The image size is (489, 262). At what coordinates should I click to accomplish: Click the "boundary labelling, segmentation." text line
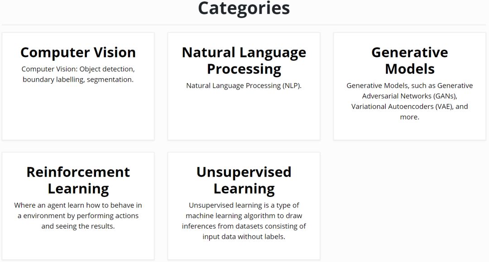78,80
